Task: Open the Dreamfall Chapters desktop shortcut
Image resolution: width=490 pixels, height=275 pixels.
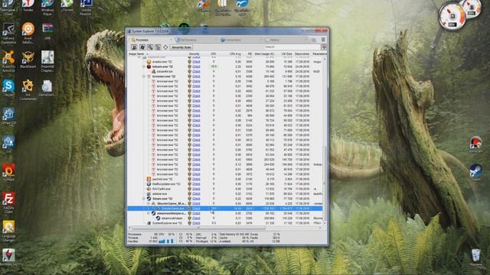Action: click(47, 61)
